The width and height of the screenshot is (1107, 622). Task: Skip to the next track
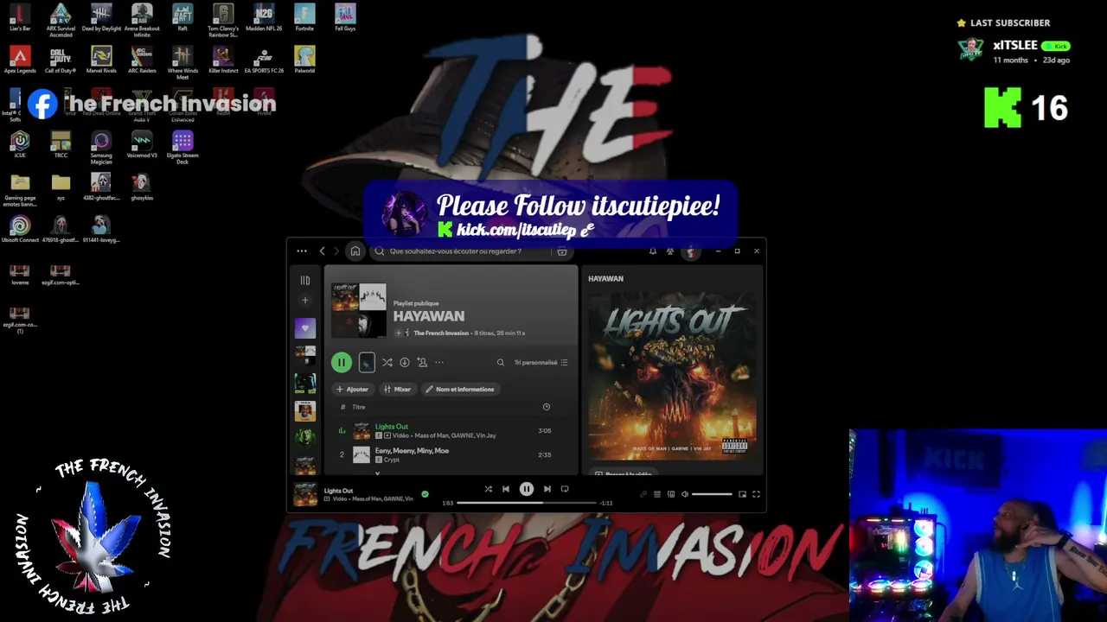click(x=547, y=489)
